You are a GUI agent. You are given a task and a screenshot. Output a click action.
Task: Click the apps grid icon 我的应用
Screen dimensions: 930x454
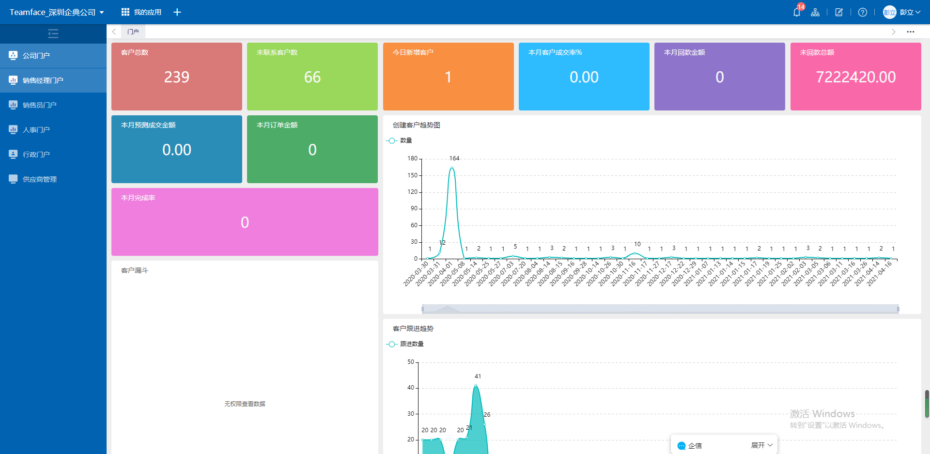click(125, 12)
